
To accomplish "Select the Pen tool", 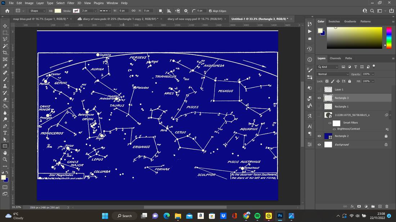I will pyautogui.click(x=5, y=126).
